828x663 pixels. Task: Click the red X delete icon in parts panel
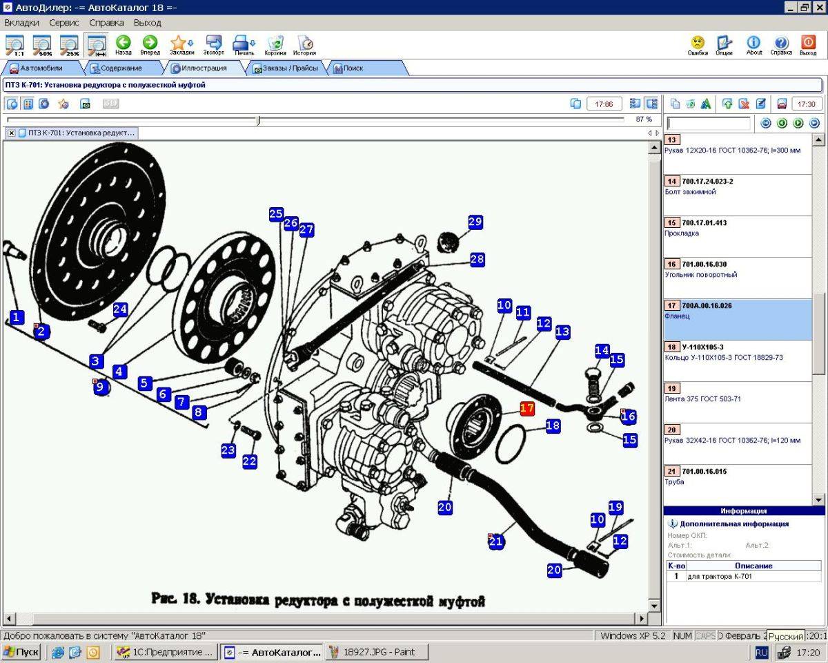click(x=744, y=104)
